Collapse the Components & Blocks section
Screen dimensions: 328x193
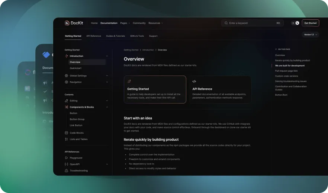[x=107, y=107]
